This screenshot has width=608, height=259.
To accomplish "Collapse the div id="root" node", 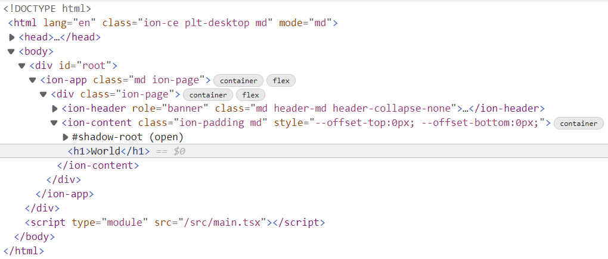I will (x=22, y=66).
